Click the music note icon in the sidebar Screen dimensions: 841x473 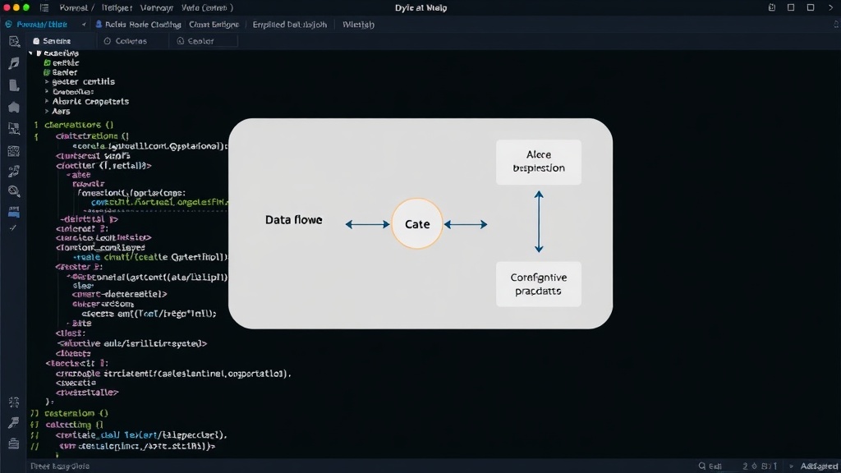14,63
